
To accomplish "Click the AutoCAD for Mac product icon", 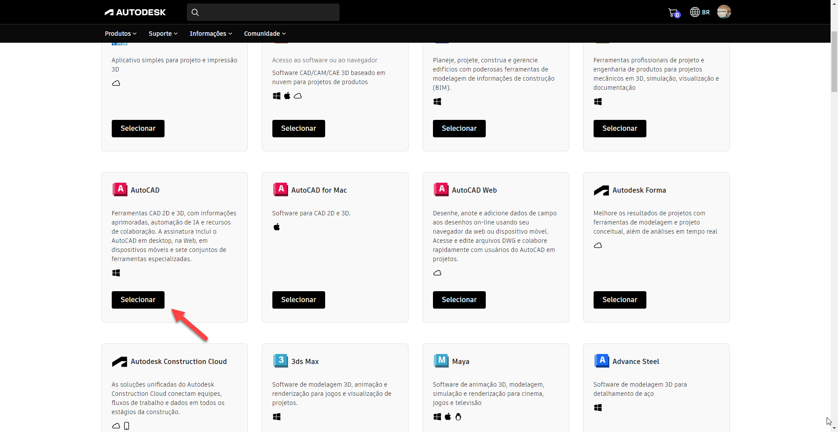I will (x=280, y=190).
